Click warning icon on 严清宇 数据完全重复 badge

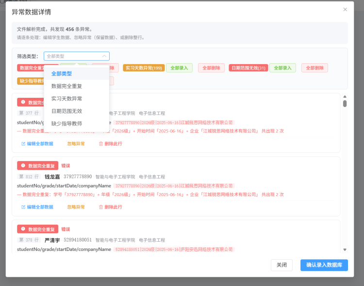(x=23, y=229)
